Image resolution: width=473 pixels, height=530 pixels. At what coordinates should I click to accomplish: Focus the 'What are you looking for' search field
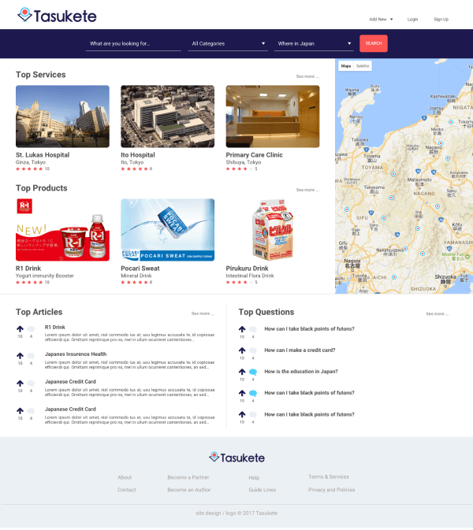click(133, 43)
